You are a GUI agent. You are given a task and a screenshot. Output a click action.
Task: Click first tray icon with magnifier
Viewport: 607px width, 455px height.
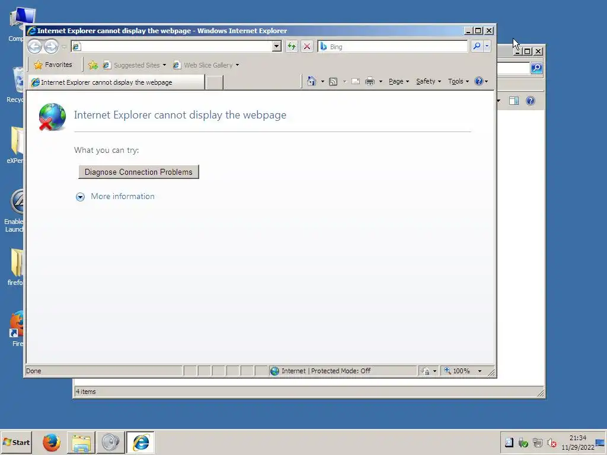[509, 443]
